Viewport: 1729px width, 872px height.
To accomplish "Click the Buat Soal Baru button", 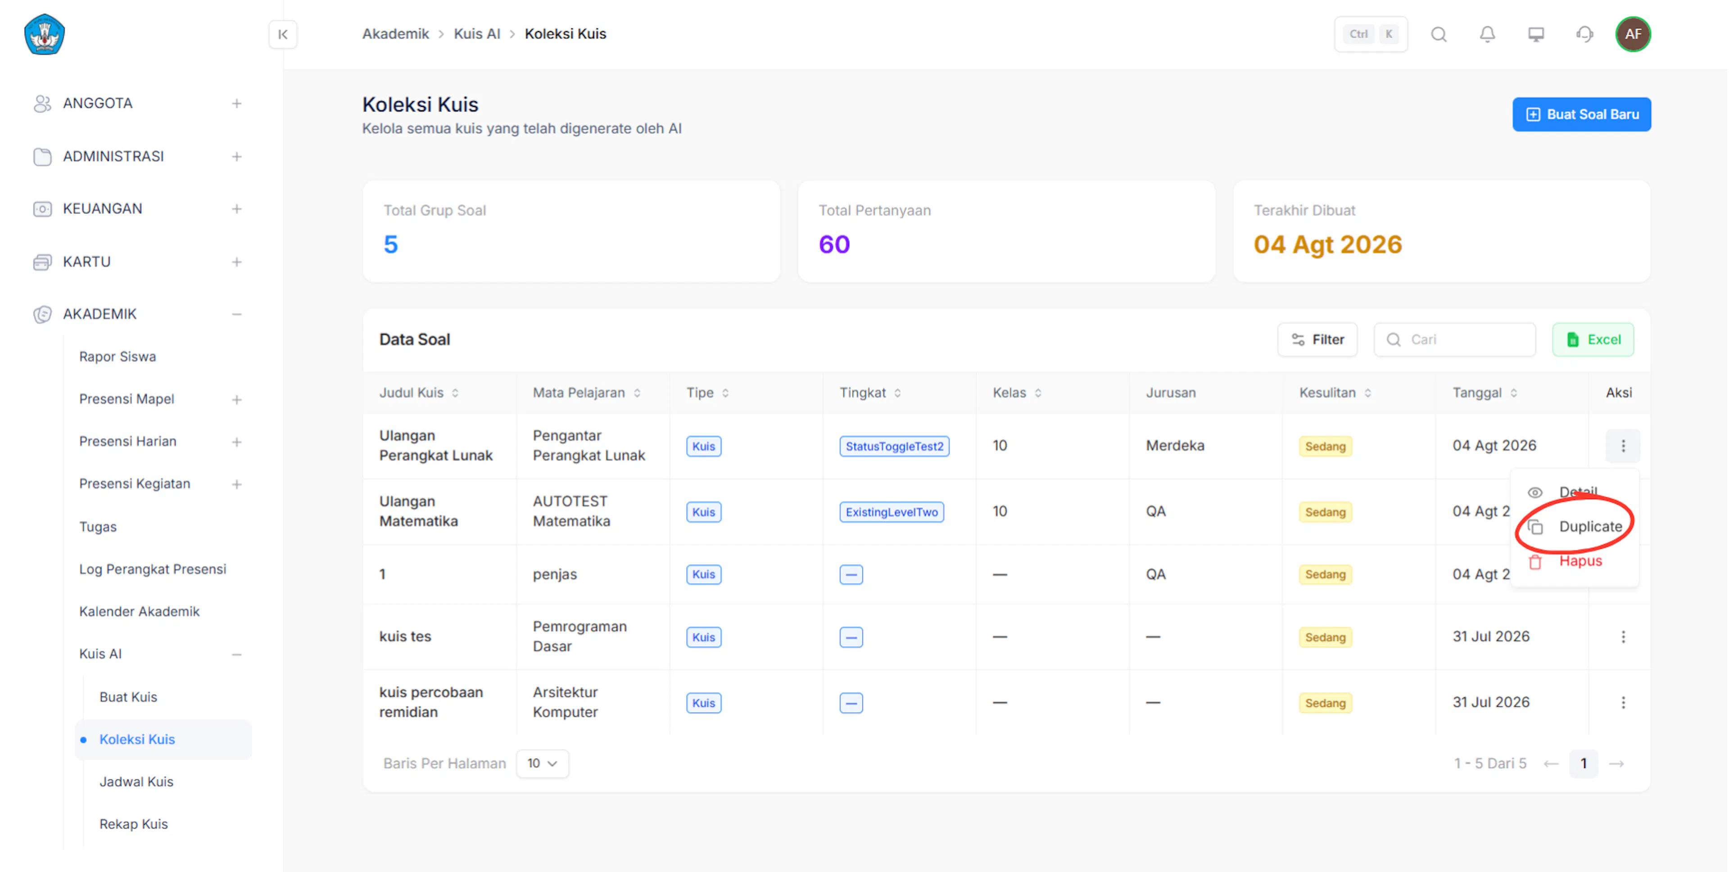I will (1581, 115).
